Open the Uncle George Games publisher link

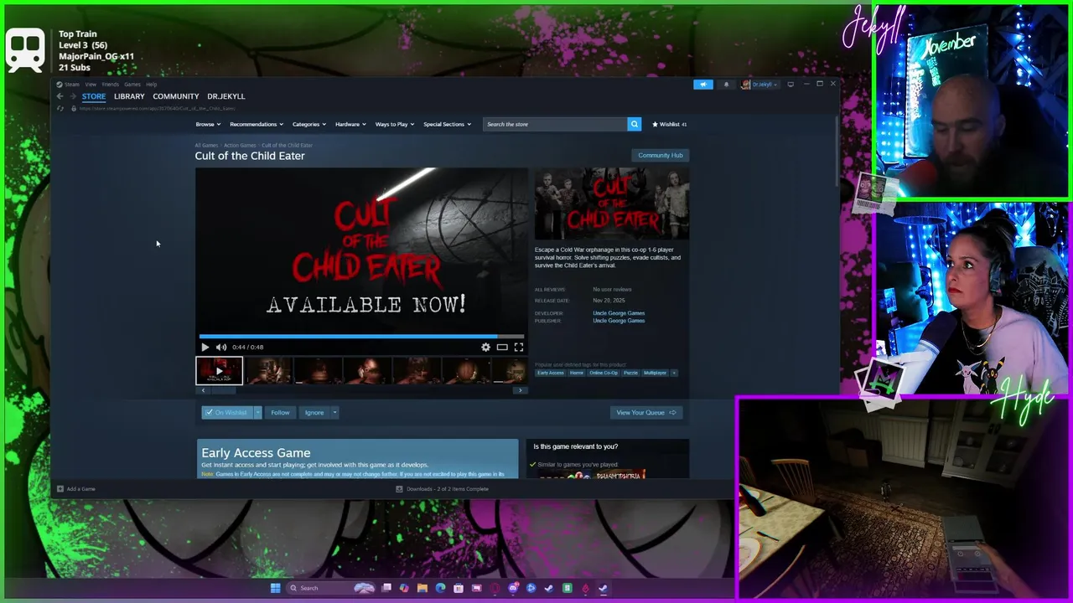pyautogui.click(x=619, y=321)
